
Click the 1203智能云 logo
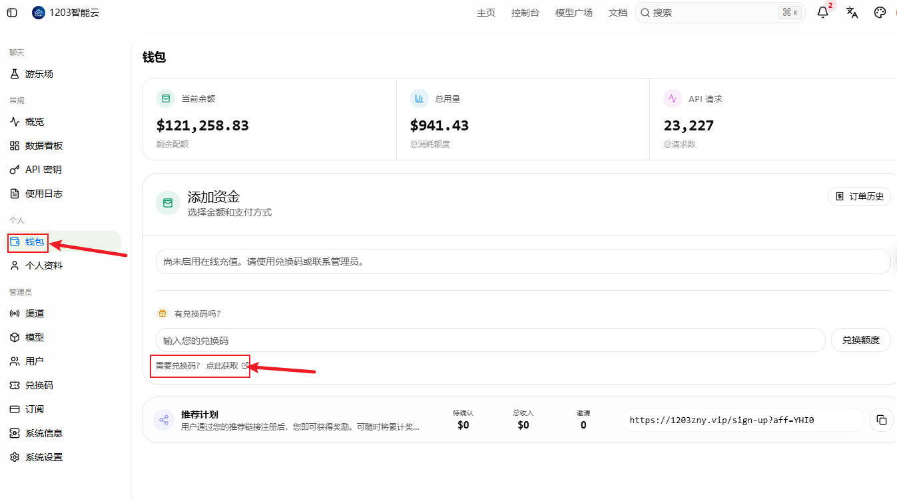(39, 13)
